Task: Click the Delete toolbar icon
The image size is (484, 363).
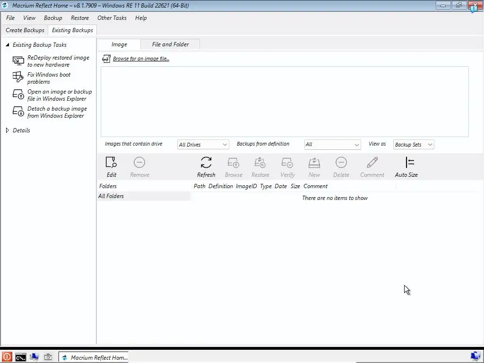Action: click(341, 163)
